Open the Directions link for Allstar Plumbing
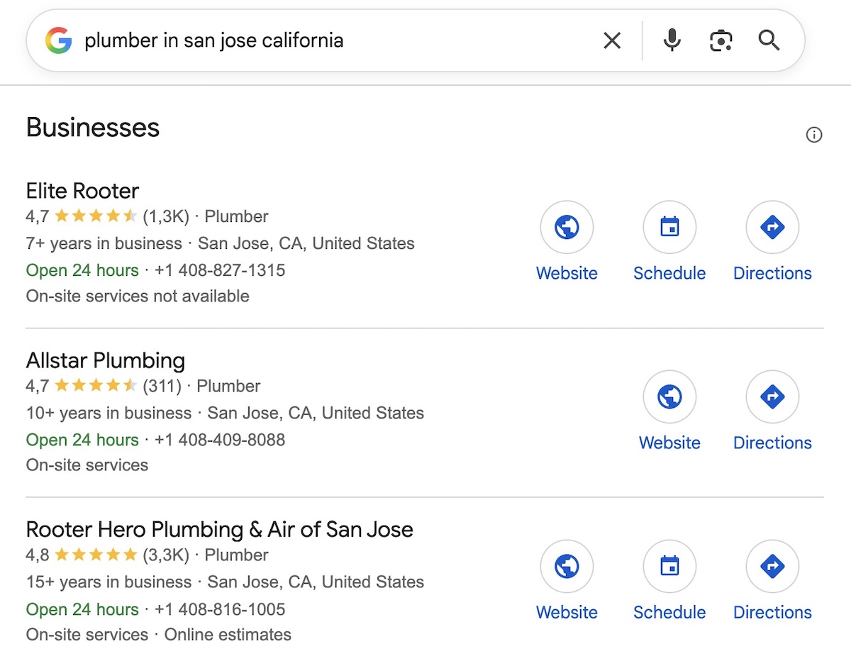Image resolution: width=851 pixels, height=671 pixels. [x=772, y=442]
